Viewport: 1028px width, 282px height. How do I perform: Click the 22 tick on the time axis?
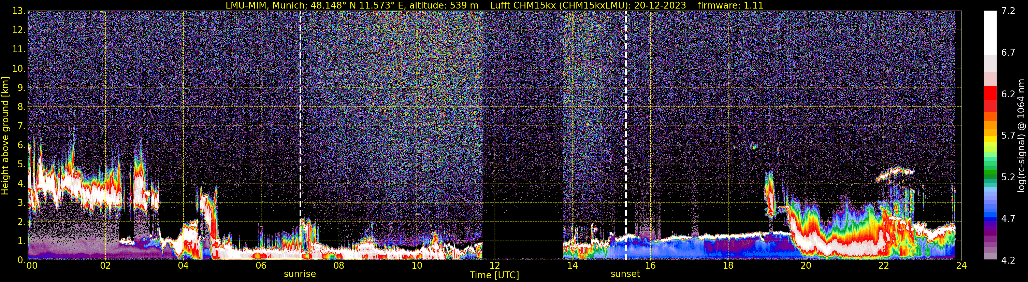click(x=884, y=266)
